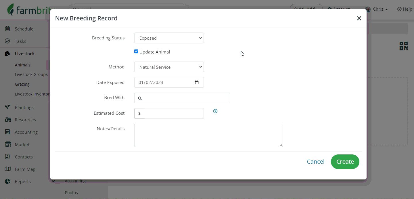
Task: Select Animals in Livestock submenu
Action: tap(23, 65)
